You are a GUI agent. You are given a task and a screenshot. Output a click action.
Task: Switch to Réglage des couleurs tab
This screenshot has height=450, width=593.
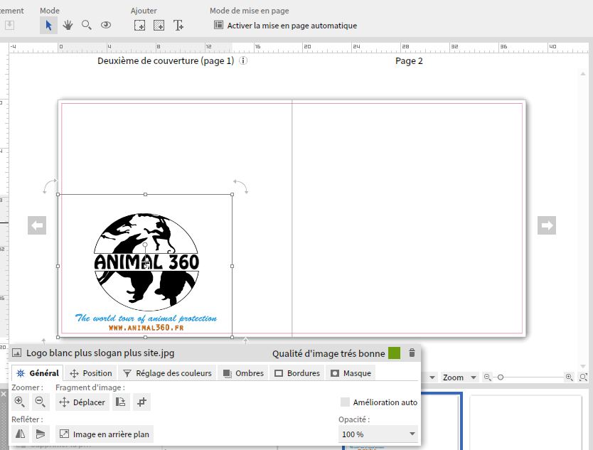[x=168, y=373]
